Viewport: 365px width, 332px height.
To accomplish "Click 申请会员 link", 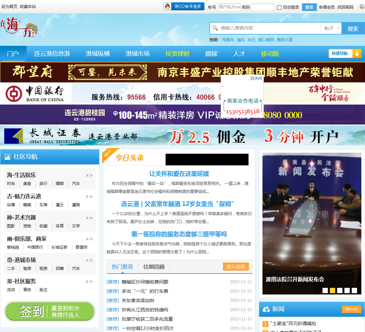I will (x=327, y=7).
